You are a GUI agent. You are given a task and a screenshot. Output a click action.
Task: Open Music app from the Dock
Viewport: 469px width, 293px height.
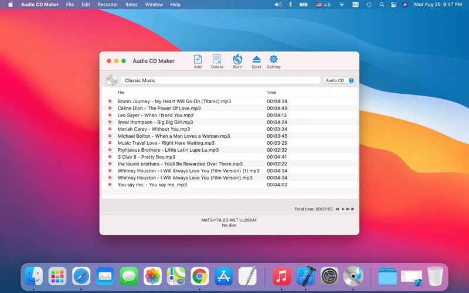click(x=281, y=276)
